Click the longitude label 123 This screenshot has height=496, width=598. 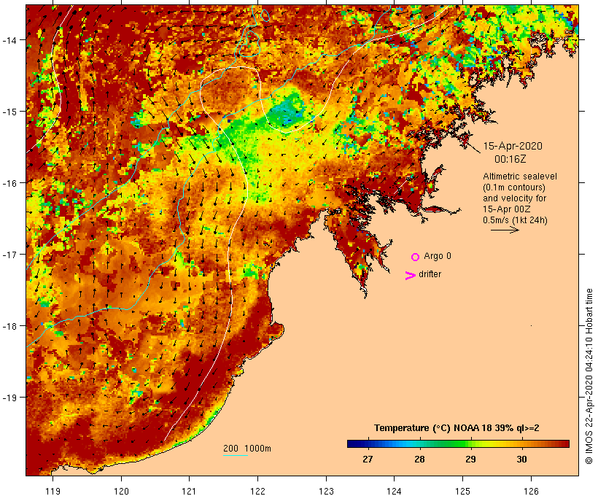click(x=326, y=491)
